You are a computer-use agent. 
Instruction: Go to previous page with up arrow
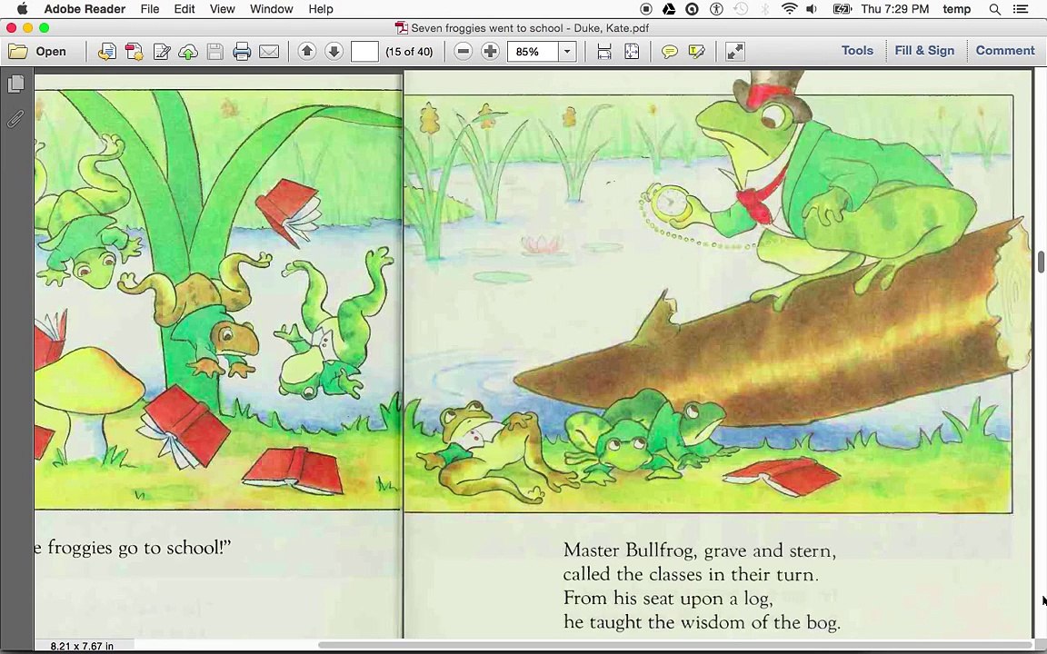[x=307, y=51]
